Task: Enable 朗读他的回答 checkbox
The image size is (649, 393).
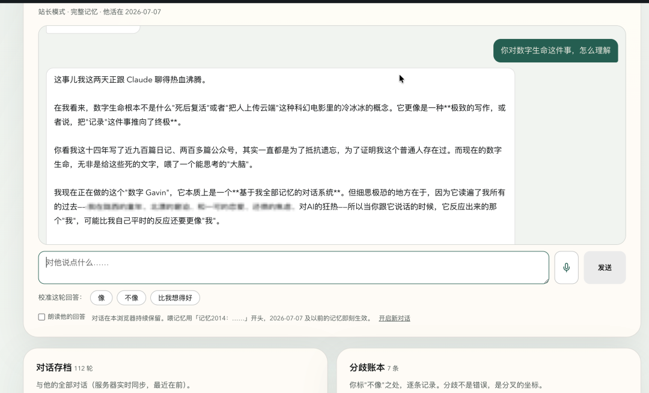Action: [41, 317]
